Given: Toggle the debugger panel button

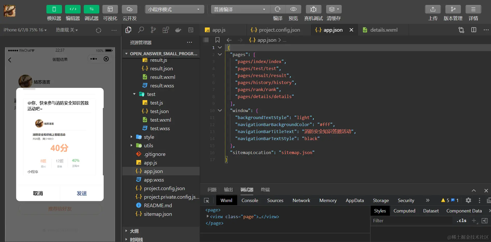Looking at the screenshot, I should point(92,9).
